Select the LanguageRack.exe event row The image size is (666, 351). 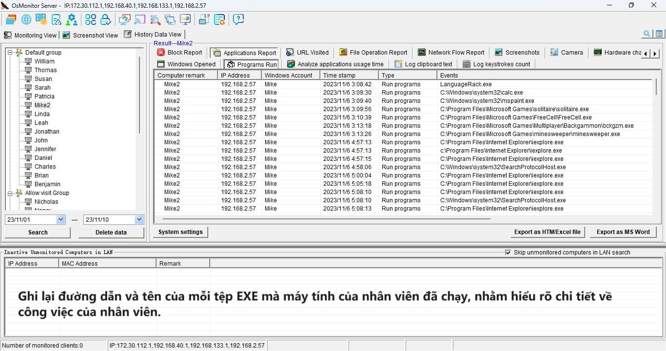(x=403, y=84)
